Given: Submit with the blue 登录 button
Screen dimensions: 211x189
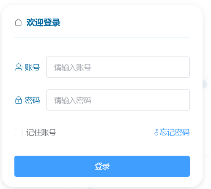Looking at the screenshot, I should (x=102, y=166).
